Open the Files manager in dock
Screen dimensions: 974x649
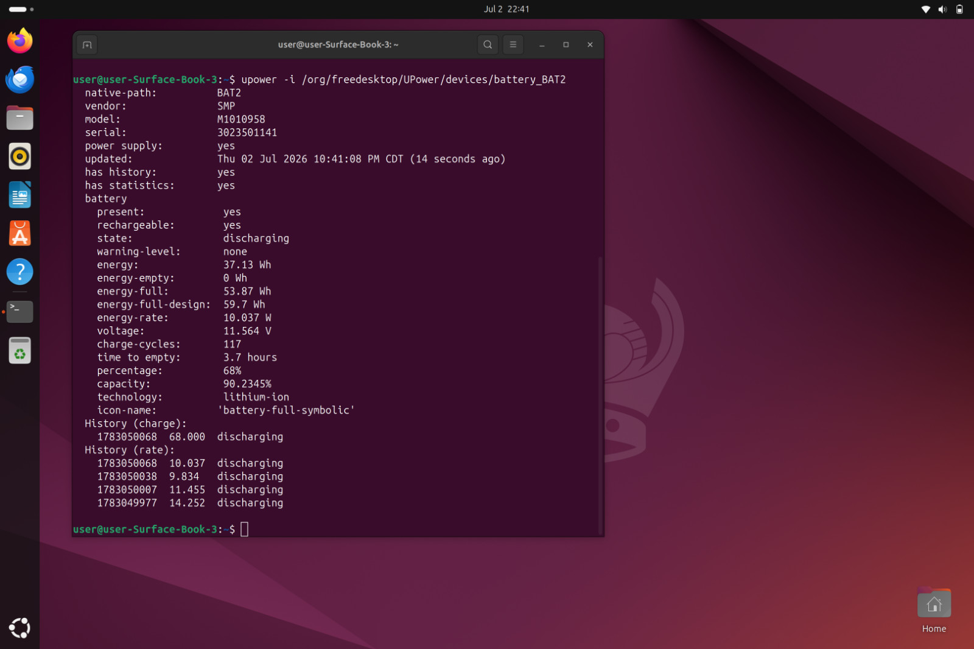pos(20,118)
